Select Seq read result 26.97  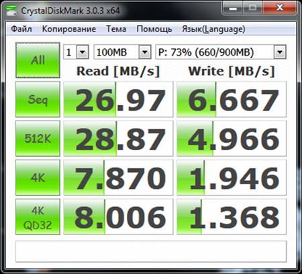118,99
